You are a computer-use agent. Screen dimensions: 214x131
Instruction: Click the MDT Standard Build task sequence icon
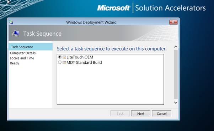click(64, 62)
